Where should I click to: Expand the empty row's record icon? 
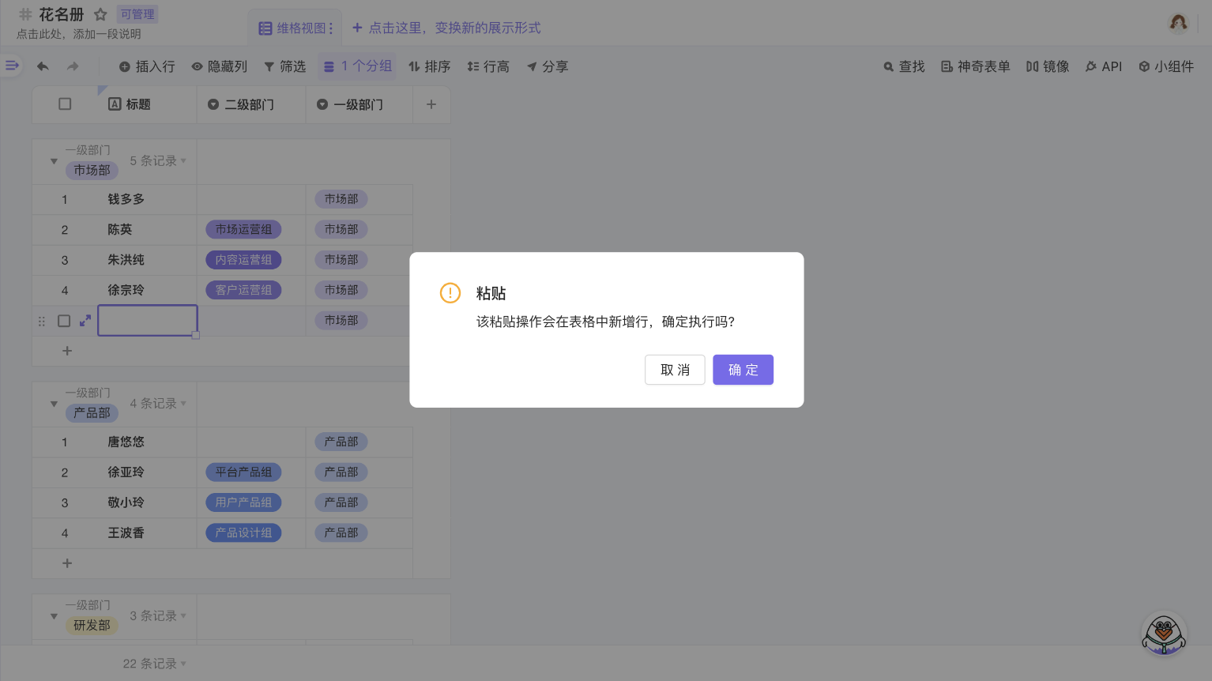[85, 321]
